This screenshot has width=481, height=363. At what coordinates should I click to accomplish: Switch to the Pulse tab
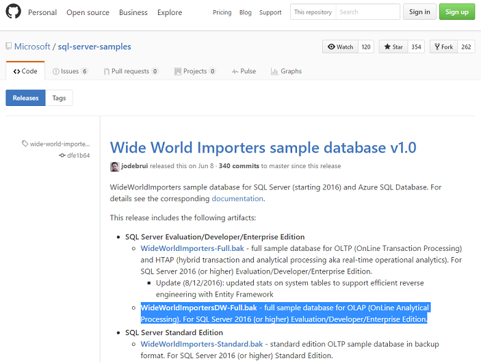click(244, 71)
